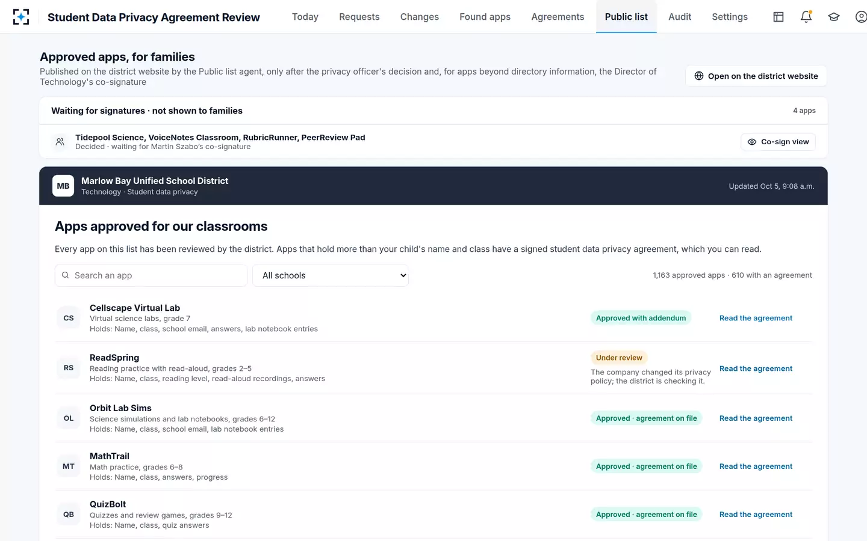This screenshot has height=541, width=867.
Task: Click the globe icon on district website button
Action: [699, 76]
